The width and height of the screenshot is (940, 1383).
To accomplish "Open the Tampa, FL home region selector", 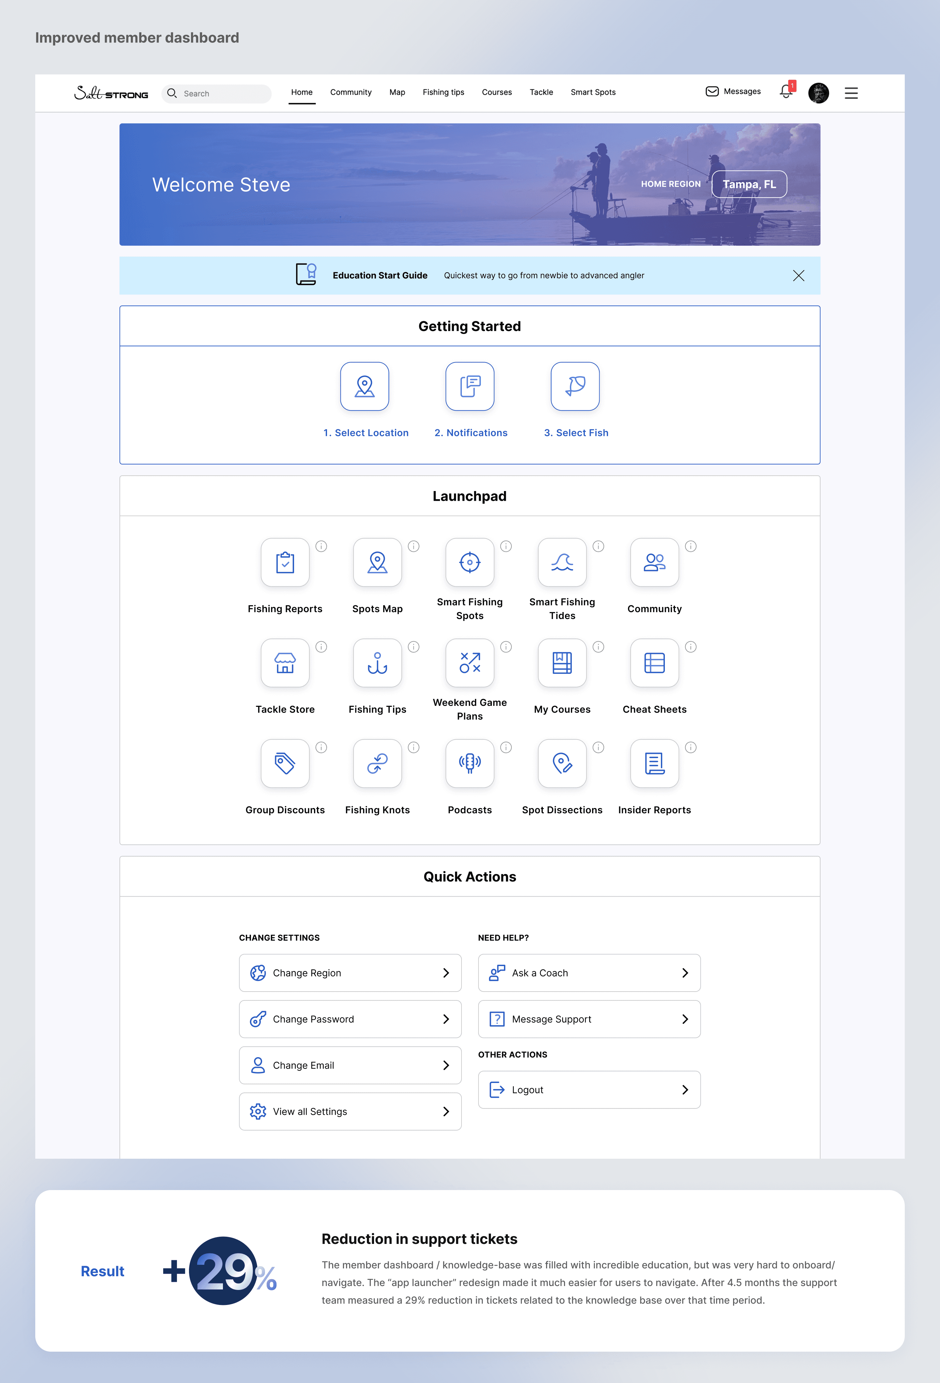I will (749, 184).
